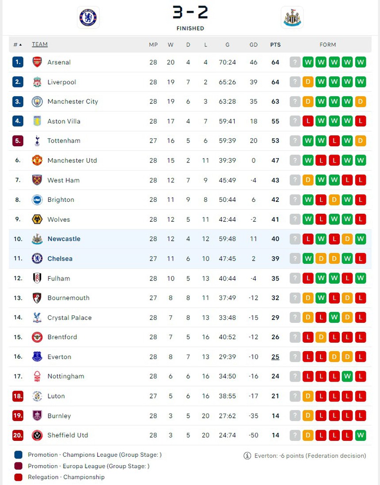Click Chelsea's red L form badge
This screenshot has height=485, width=380.
pos(361,258)
